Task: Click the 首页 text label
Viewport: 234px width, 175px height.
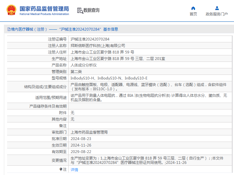Action: click(193, 14)
